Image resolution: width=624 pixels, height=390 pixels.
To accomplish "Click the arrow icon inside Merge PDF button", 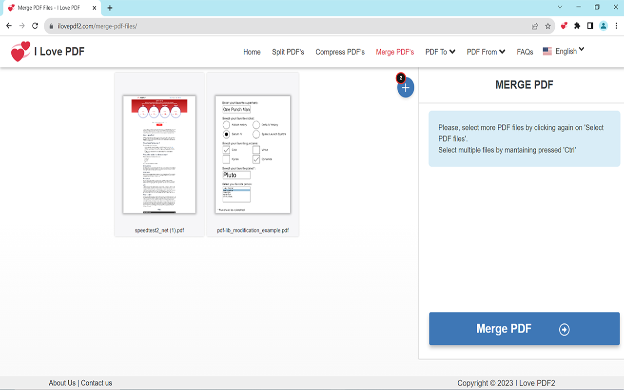I will point(564,329).
